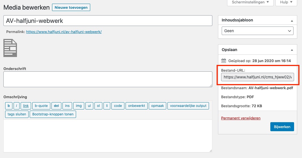Click the opmaak quicktag button
This screenshot has width=302, height=158.
(x=157, y=106)
